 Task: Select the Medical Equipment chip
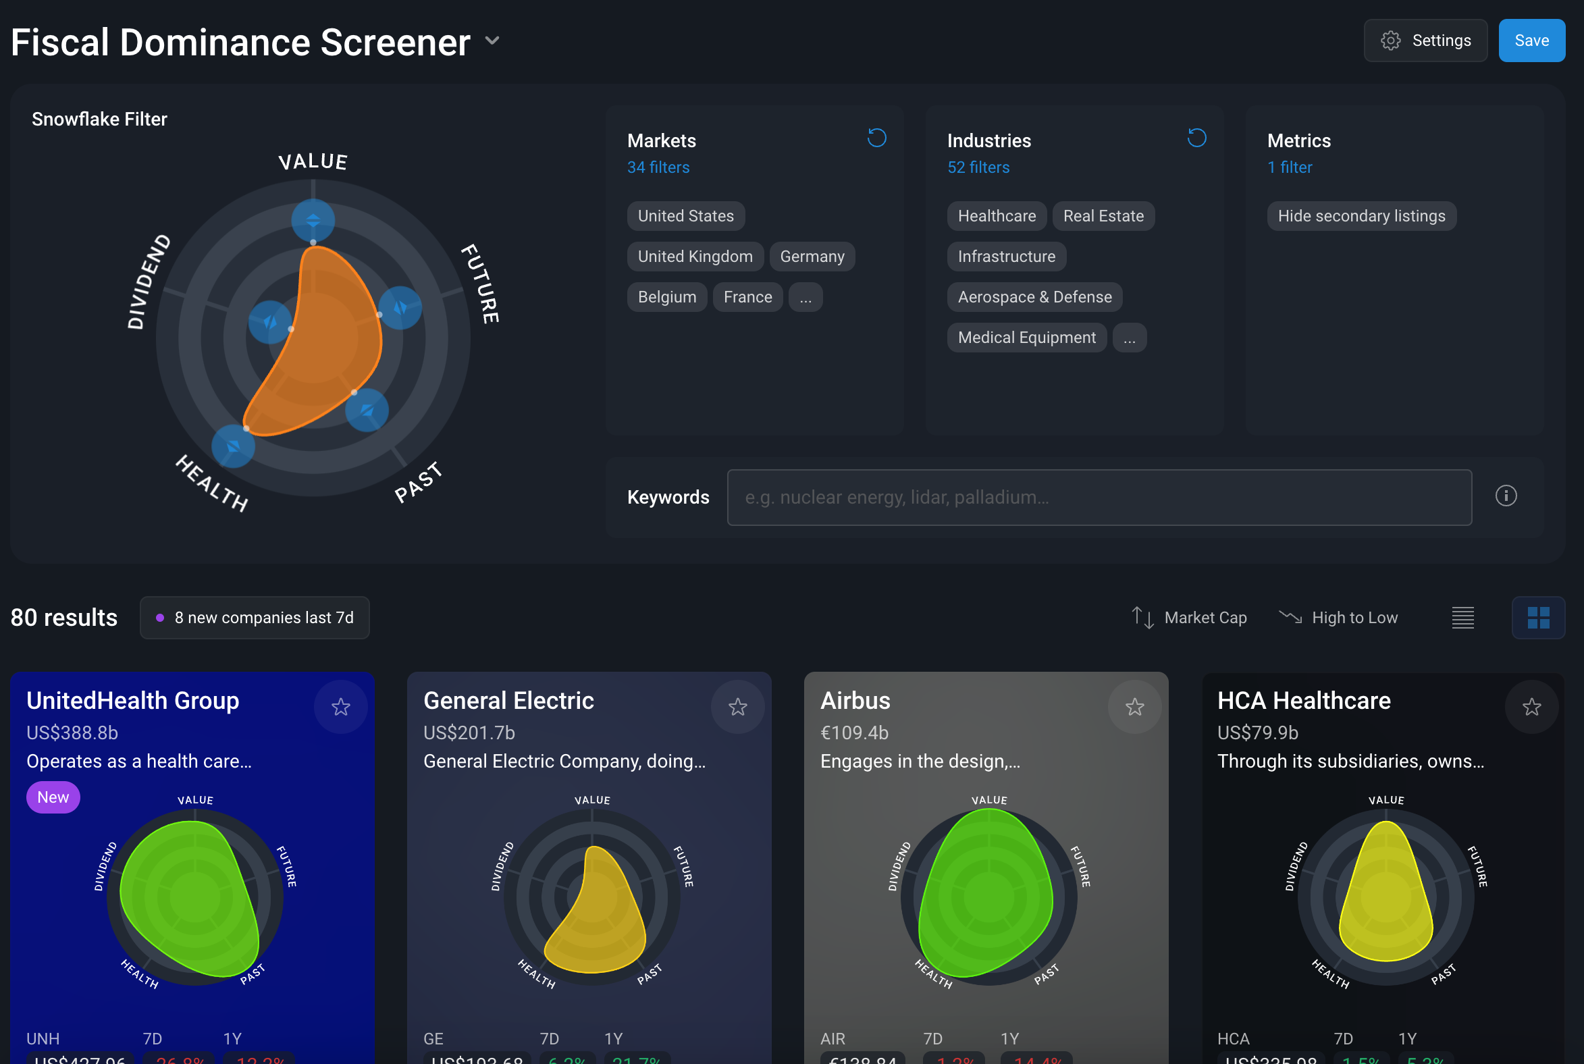[x=1026, y=338]
